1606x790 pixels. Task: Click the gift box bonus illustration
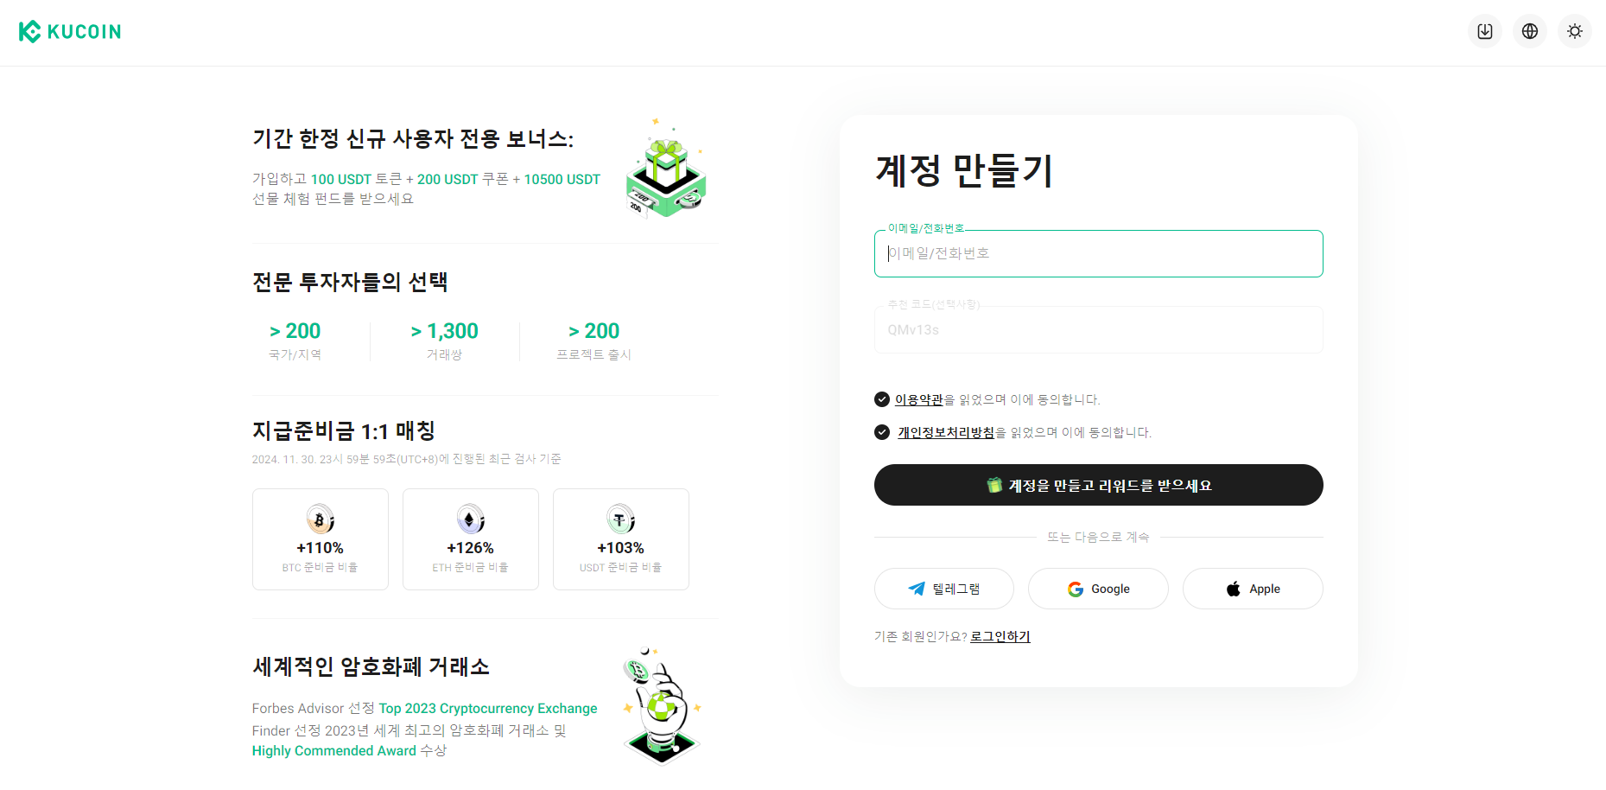(666, 168)
